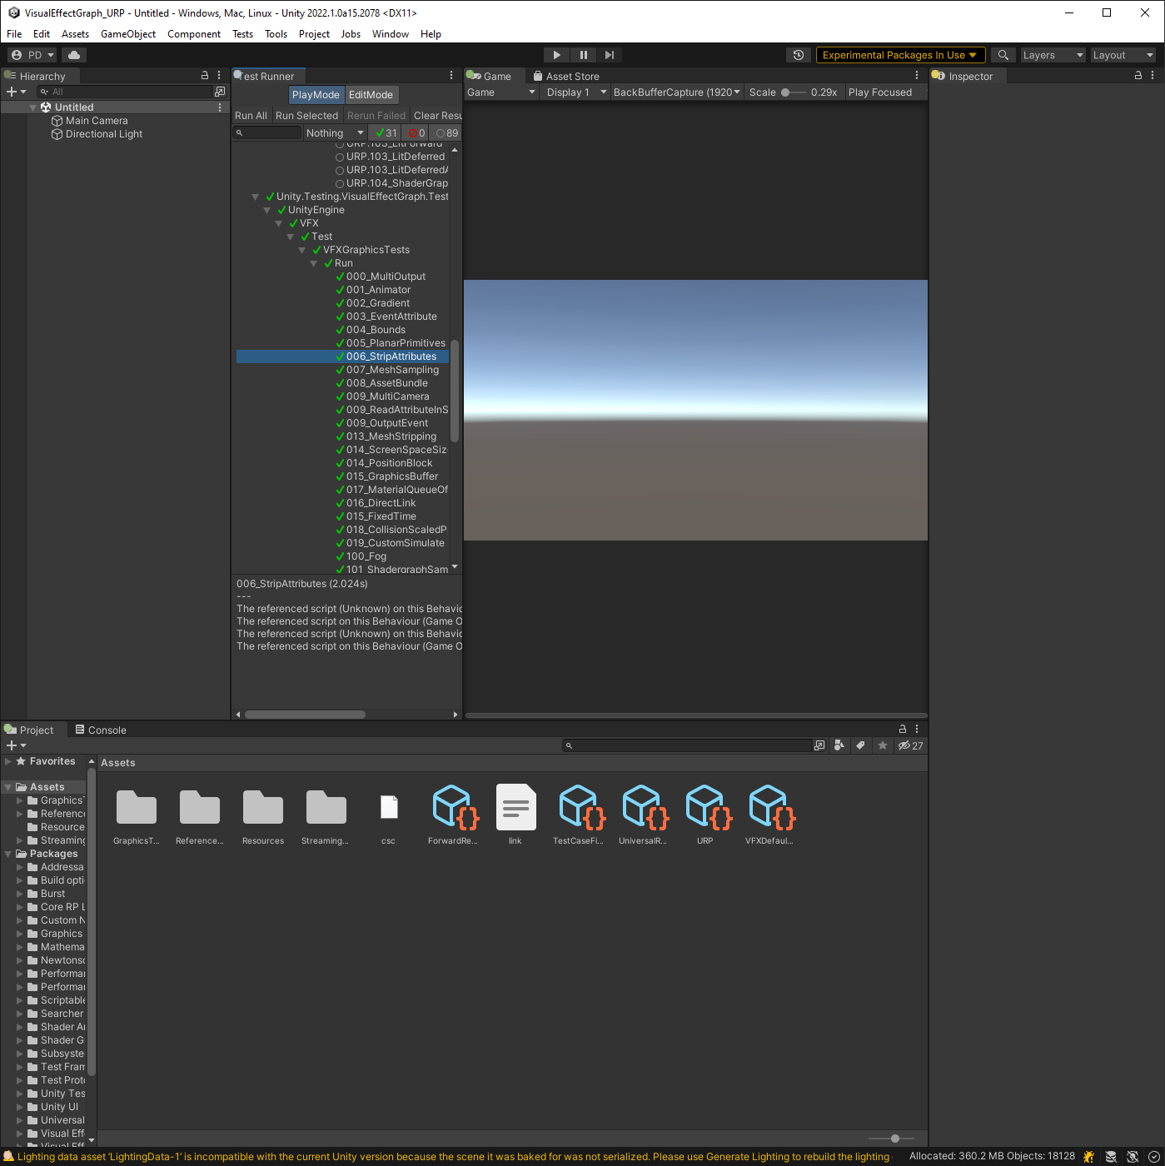Click the Play button in toolbar
Image resolution: width=1165 pixels, height=1166 pixels.
coord(556,55)
